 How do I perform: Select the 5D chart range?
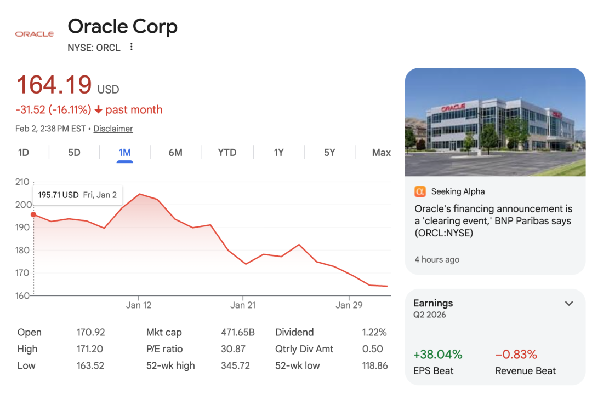74,153
